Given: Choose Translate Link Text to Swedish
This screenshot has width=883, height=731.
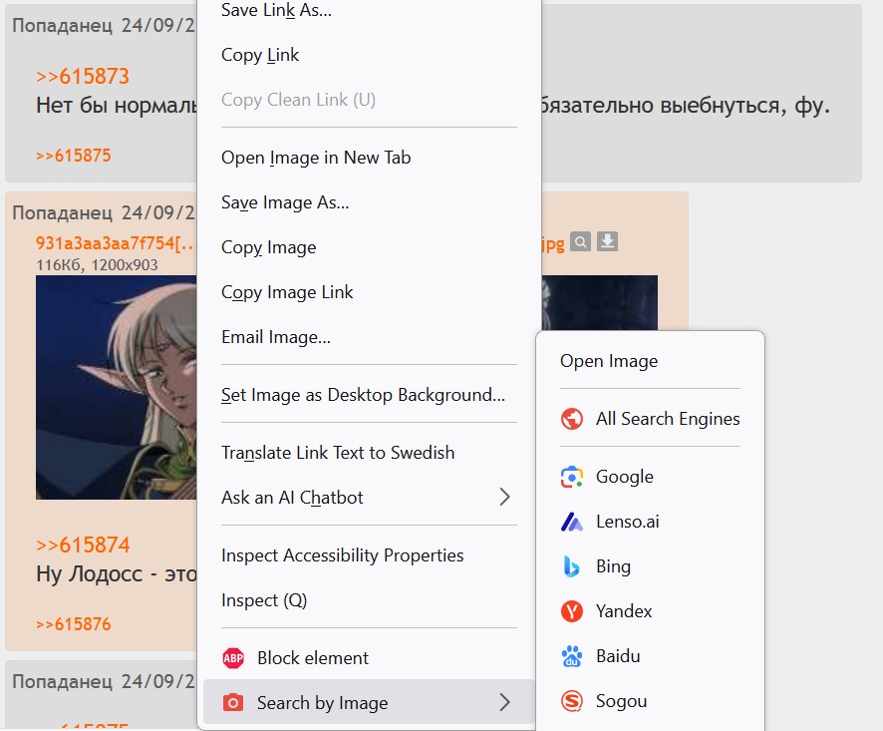Looking at the screenshot, I should pos(369,453).
